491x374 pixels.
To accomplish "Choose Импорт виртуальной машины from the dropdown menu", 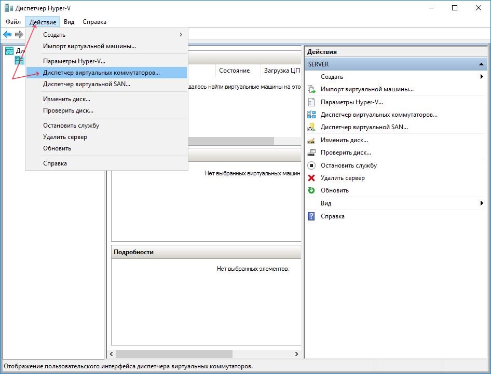I will (x=89, y=46).
